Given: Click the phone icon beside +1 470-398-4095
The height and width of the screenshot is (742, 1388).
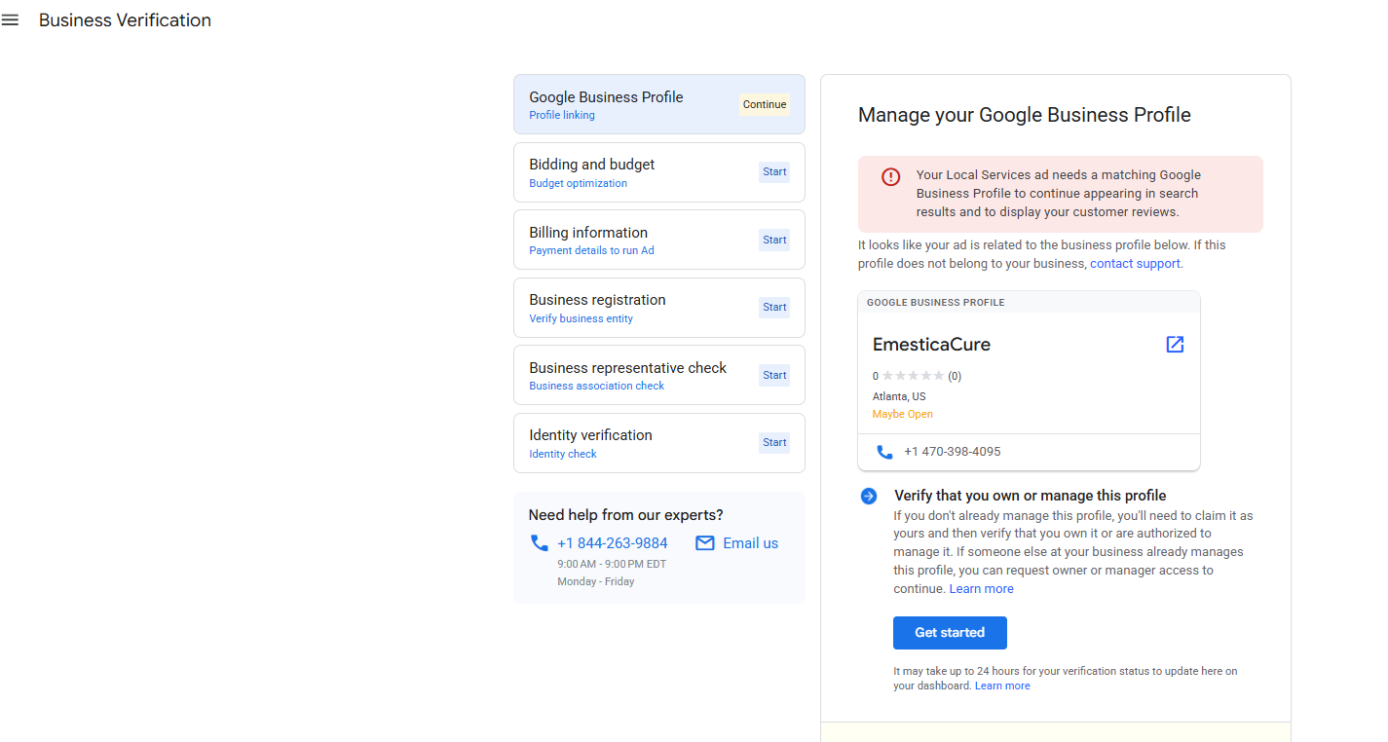Looking at the screenshot, I should tap(884, 452).
